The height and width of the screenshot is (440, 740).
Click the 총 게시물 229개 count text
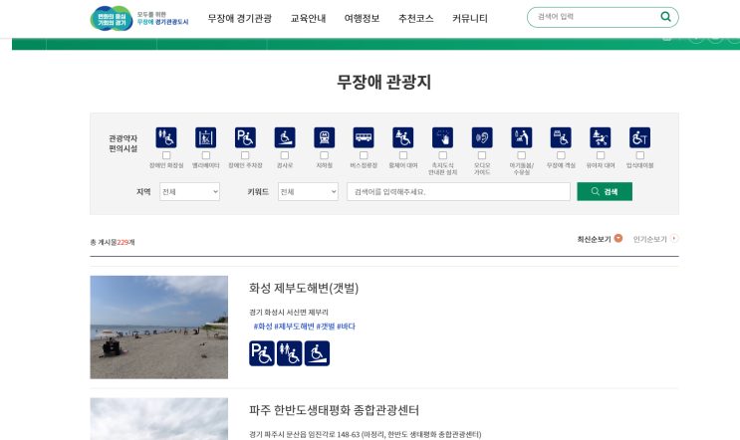point(113,242)
